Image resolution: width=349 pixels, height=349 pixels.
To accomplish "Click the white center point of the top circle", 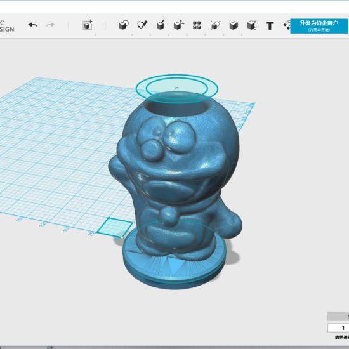I will [177, 88].
